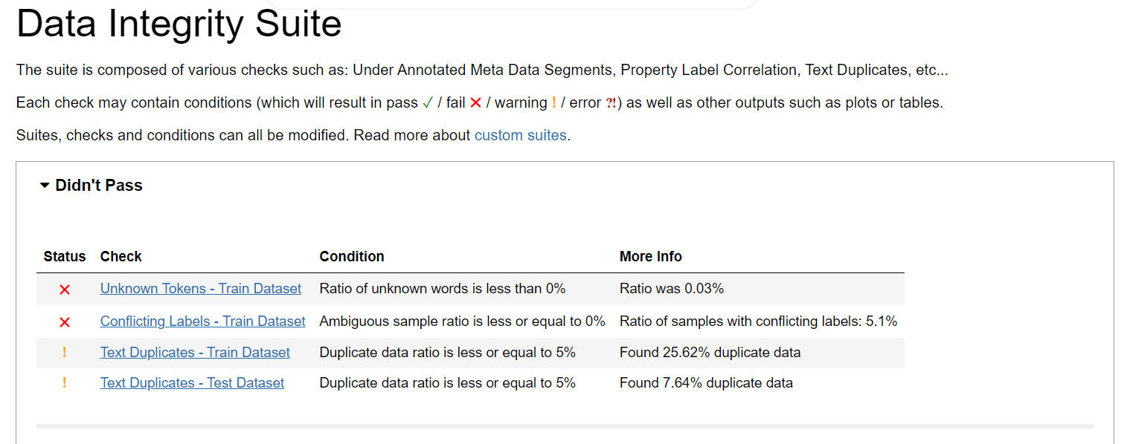Open Text Duplicates - Test Dataset check
The image size is (1124, 444).
(192, 382)
